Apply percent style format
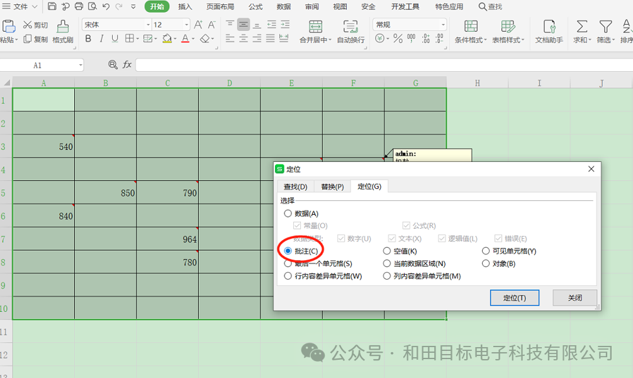 click(x=398, y=38)
